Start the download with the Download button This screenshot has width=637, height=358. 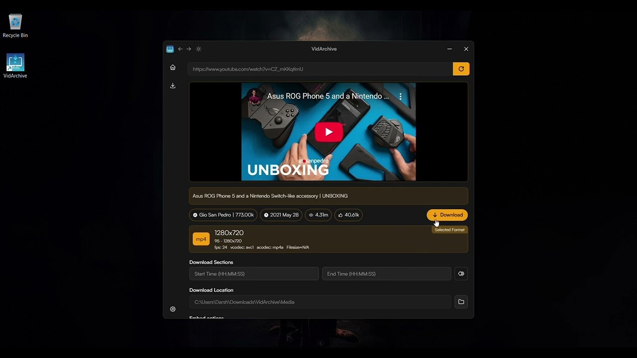[x=447, y=215]
